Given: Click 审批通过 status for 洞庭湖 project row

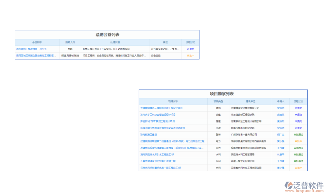Looking at the screenshot, I should (298, 155).
